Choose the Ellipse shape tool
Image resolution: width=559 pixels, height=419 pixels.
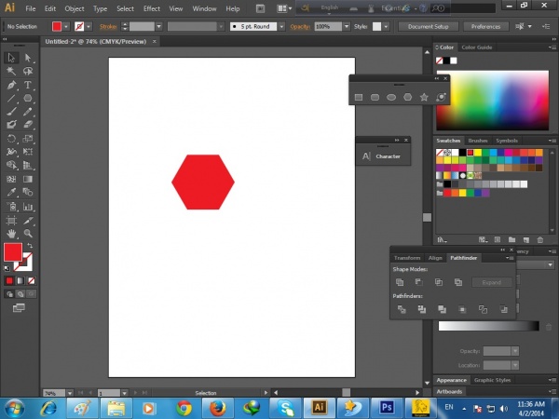[x=391, y=97]
